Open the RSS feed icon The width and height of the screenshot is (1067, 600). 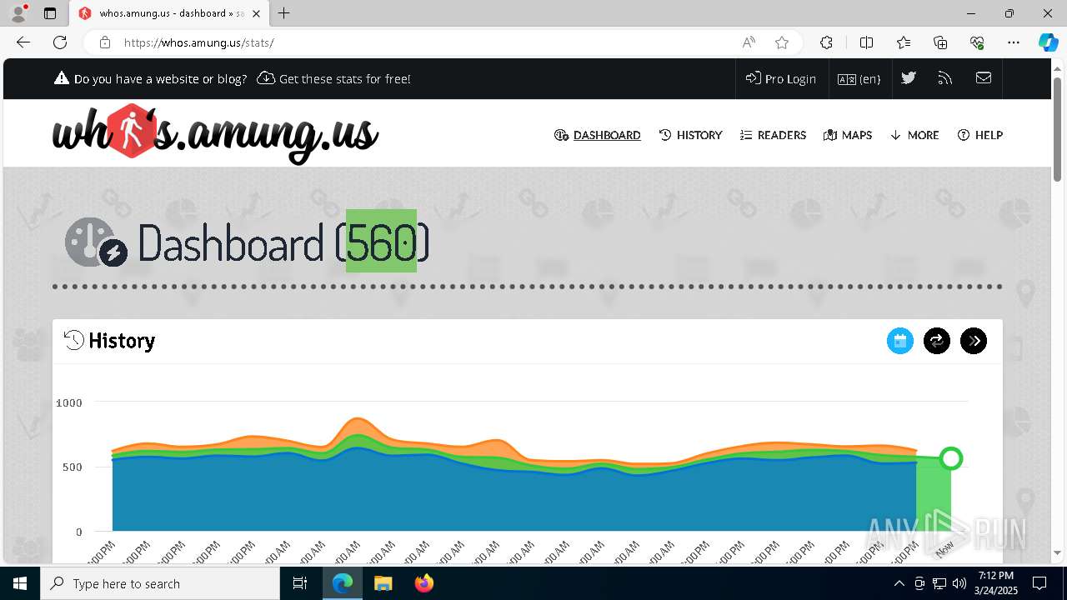945,78
